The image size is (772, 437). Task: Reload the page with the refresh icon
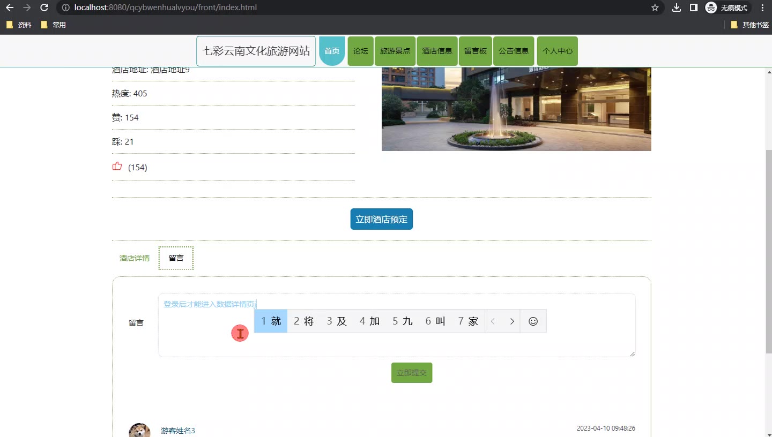click(44, 7)
